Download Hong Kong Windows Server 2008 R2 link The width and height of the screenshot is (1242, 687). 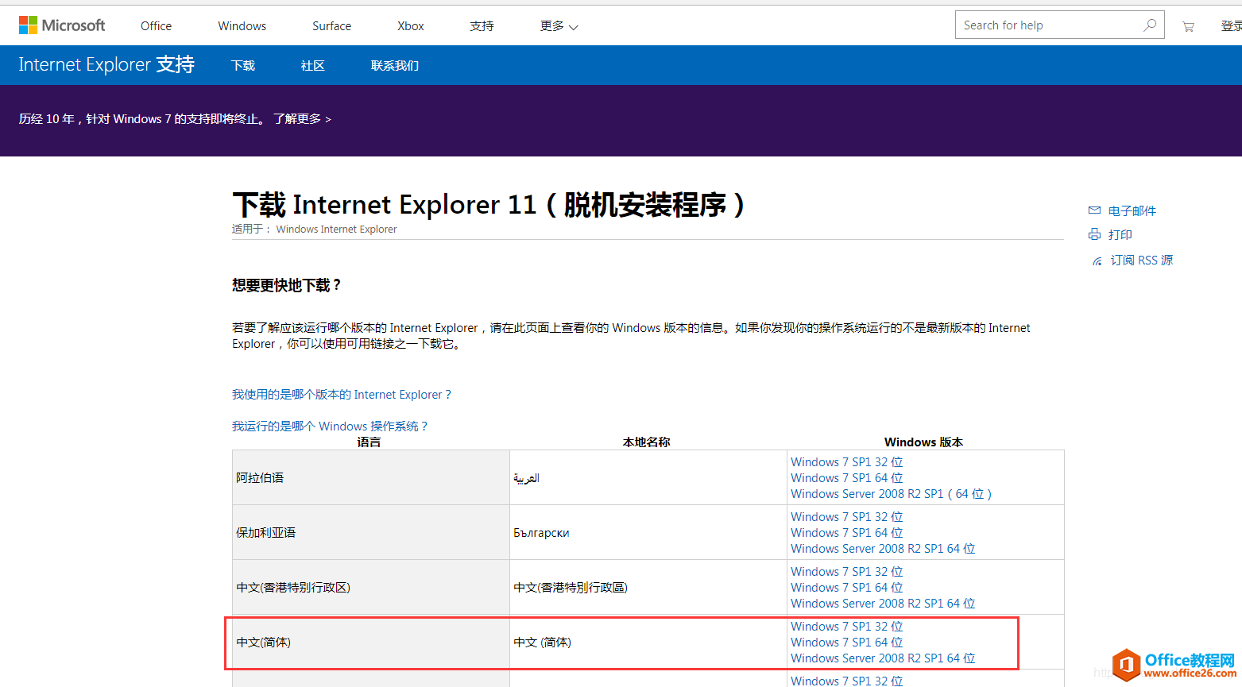click(x=883, y=604)
